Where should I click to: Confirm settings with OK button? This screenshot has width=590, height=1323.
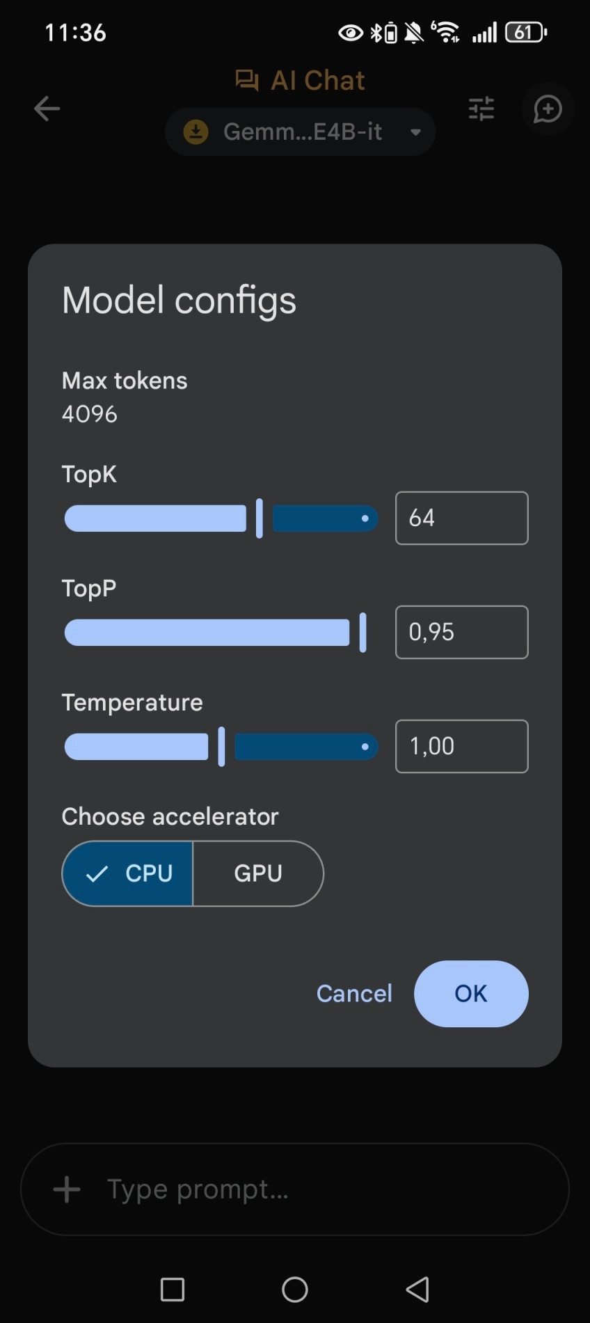(x=471, y=993)
